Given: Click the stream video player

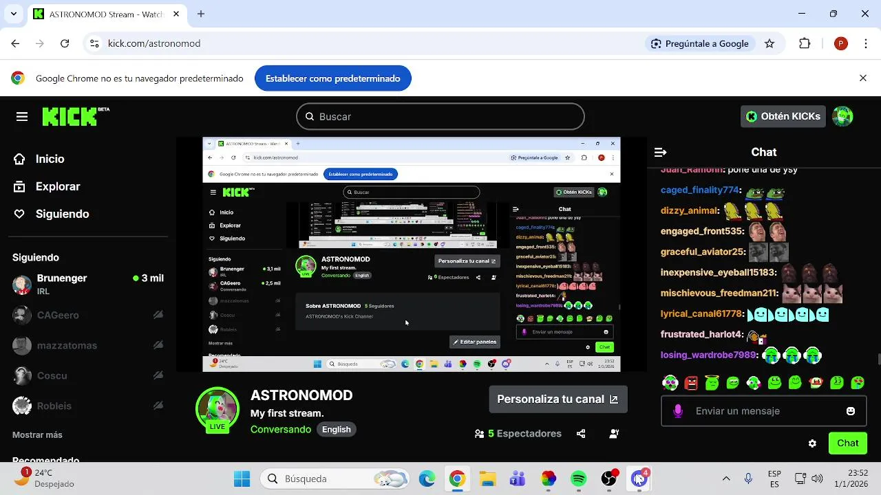Looking at the screenshot, I should pyautogui.click(x=412, y=254).
